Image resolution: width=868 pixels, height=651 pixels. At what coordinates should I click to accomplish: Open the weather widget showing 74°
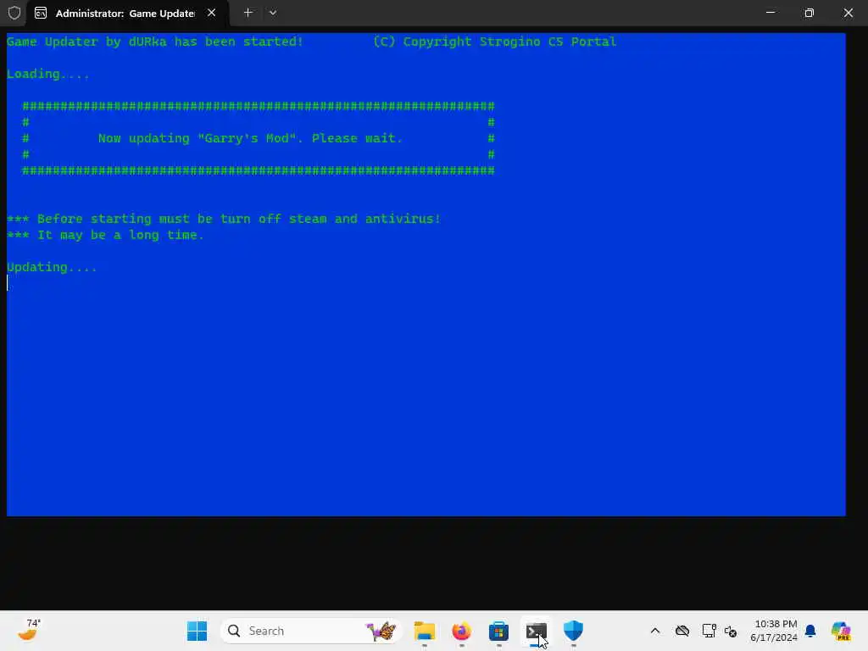pyautogui.click(x=29, y=631)
